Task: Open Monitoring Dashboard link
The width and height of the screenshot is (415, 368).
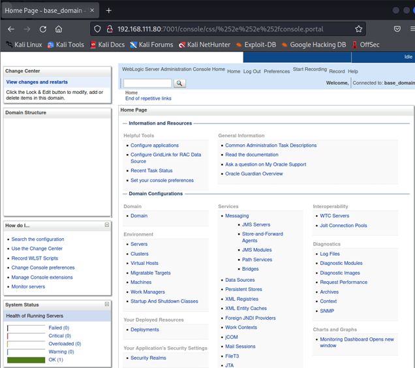Action: pyautogui.click(x=357, y=343)
